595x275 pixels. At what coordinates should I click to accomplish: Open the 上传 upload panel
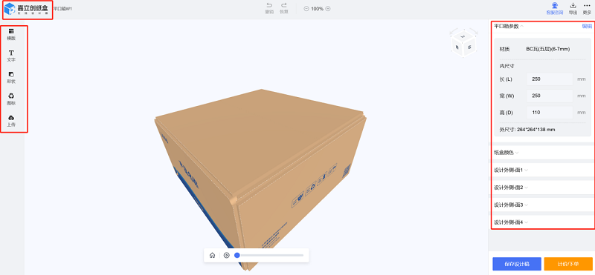[11, 121]
